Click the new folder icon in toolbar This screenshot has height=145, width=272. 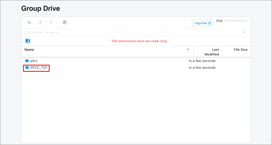click(x=30, y=23)
